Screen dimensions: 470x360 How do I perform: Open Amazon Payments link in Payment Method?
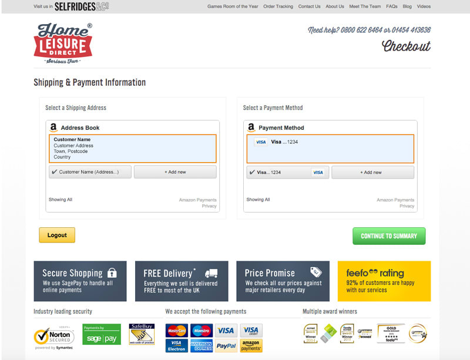tap(395, 200)
